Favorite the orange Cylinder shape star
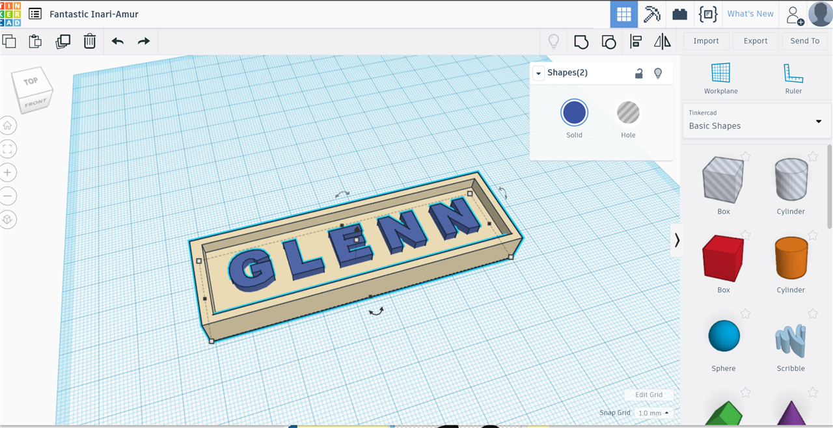Image resolution: width=833 pixels, height=428 pixels. tap(813, 235)
